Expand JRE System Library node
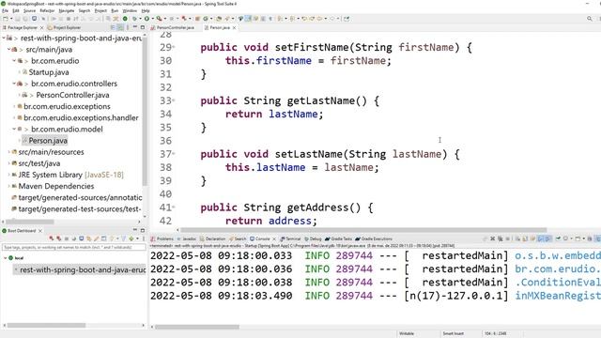This screenshot has width=601, height=338. coord(8,175)
